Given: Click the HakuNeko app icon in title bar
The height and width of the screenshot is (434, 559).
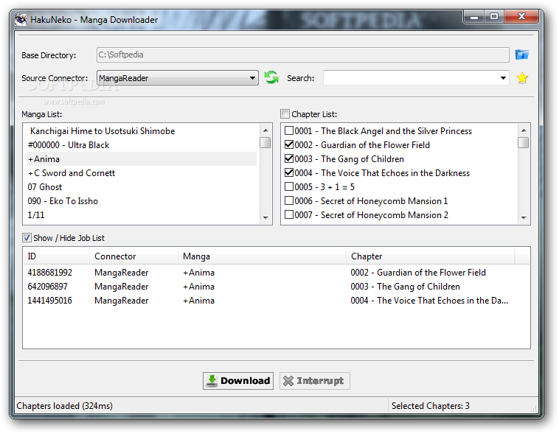Looking at the screenshot, I should pyautogui.click(x=21, y=19).
